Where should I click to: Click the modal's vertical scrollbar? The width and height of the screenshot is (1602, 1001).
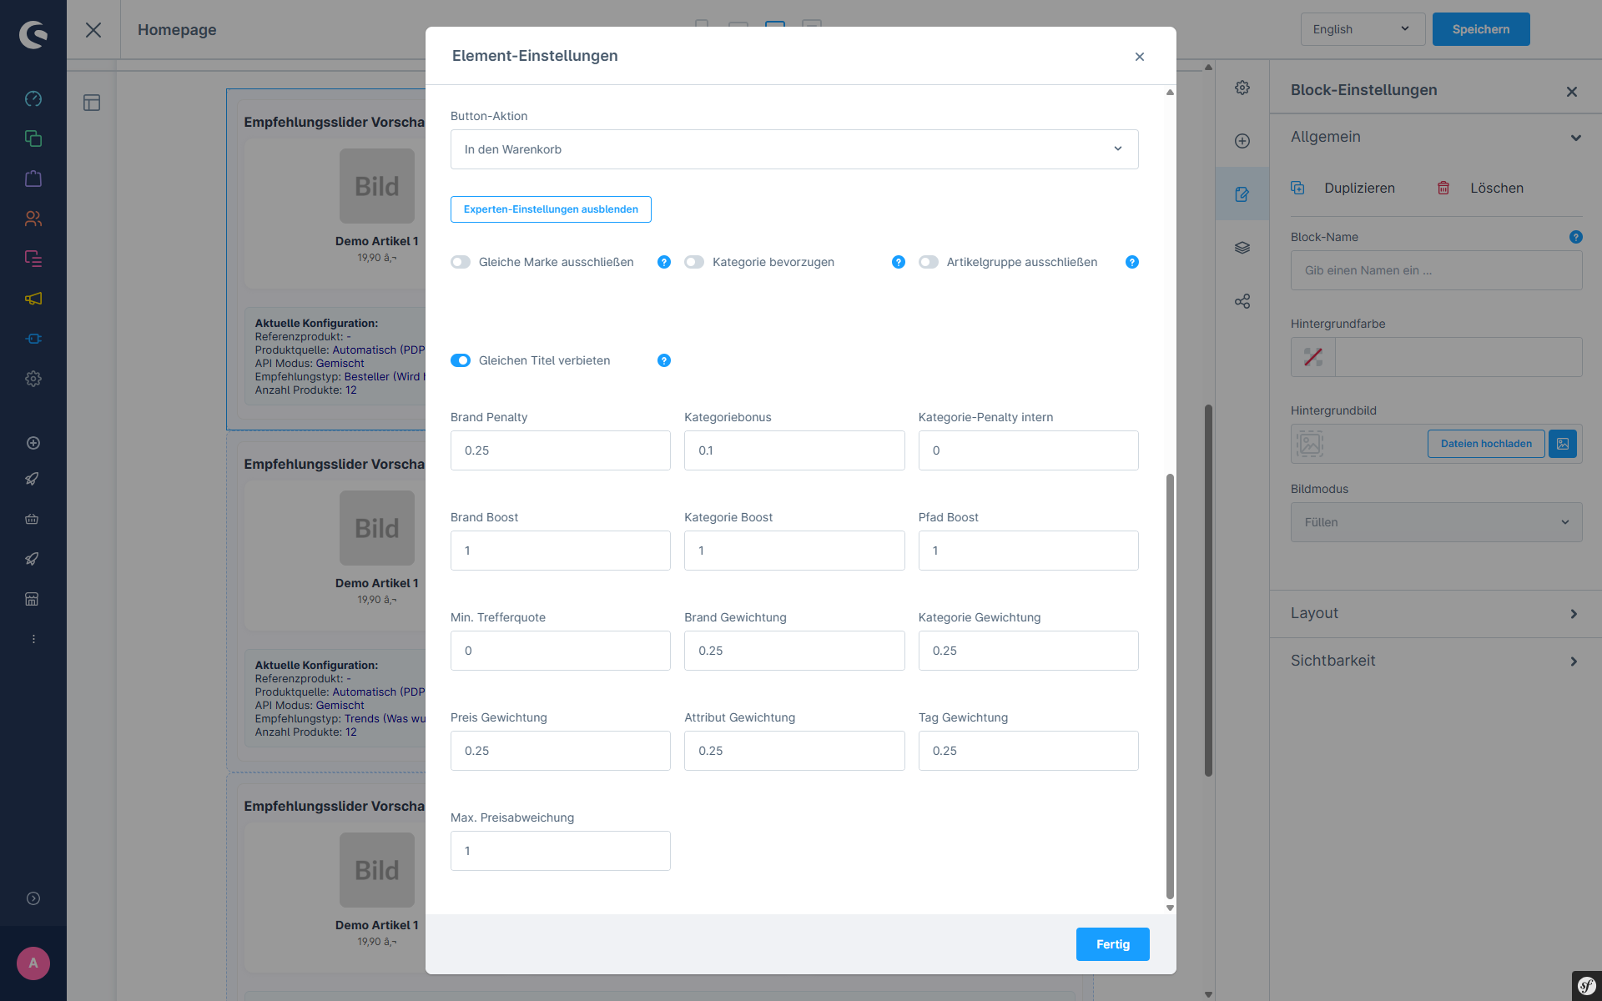click(x=1170, y=686)
